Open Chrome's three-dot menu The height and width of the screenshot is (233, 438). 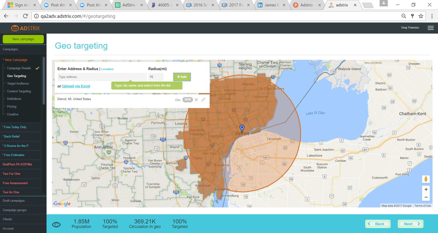(432, 16)
